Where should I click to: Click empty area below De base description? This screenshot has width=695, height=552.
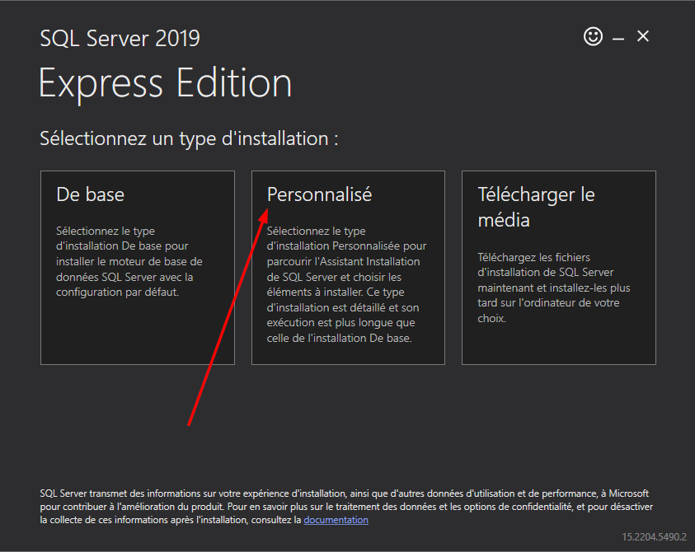[137, 334]
